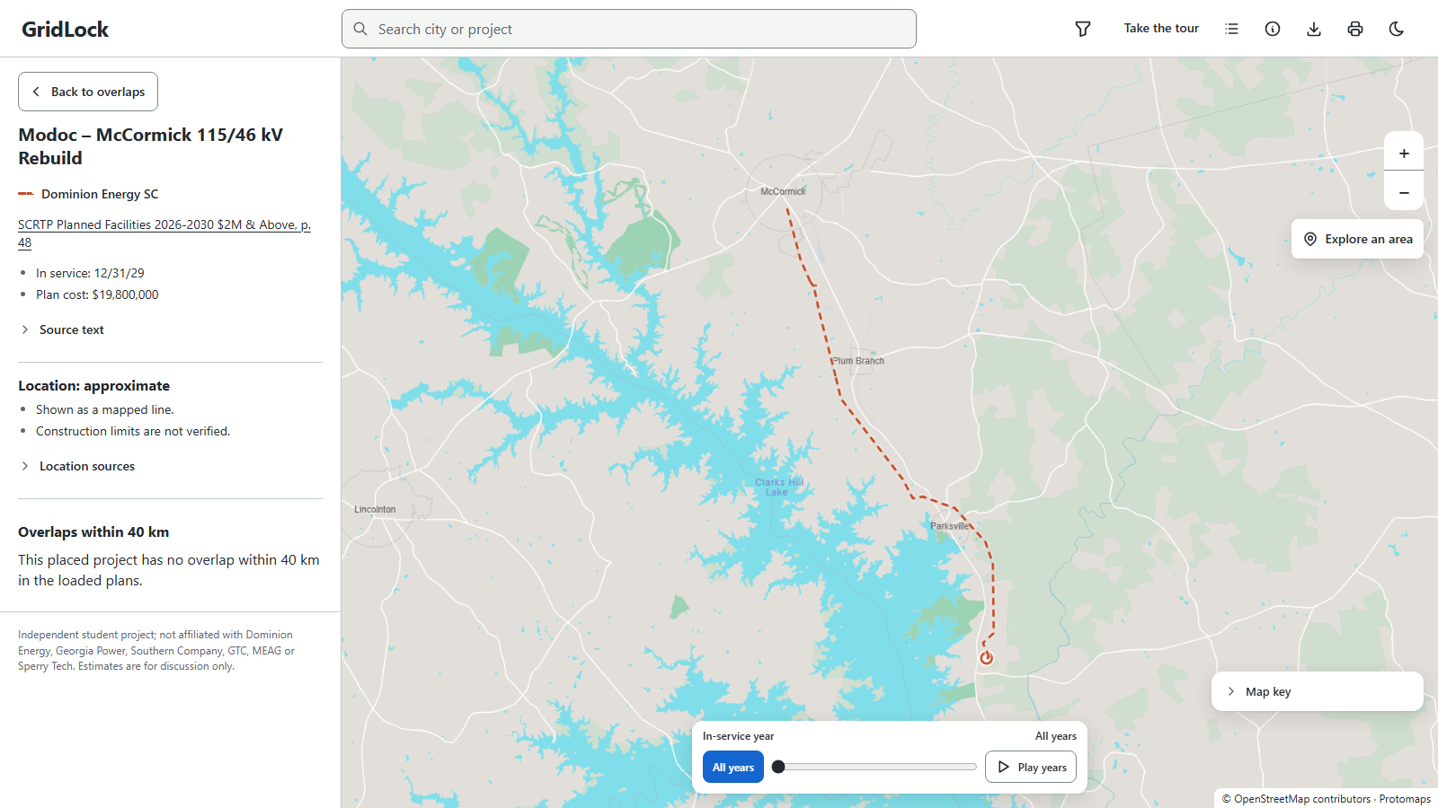Expand the Map key panel

point(1318,691)
